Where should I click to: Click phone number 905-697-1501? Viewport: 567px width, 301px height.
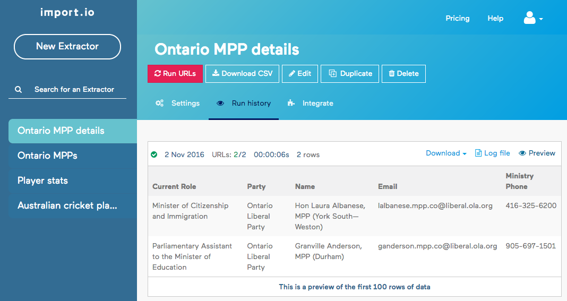pyautogui.click(x=530, y=246)
